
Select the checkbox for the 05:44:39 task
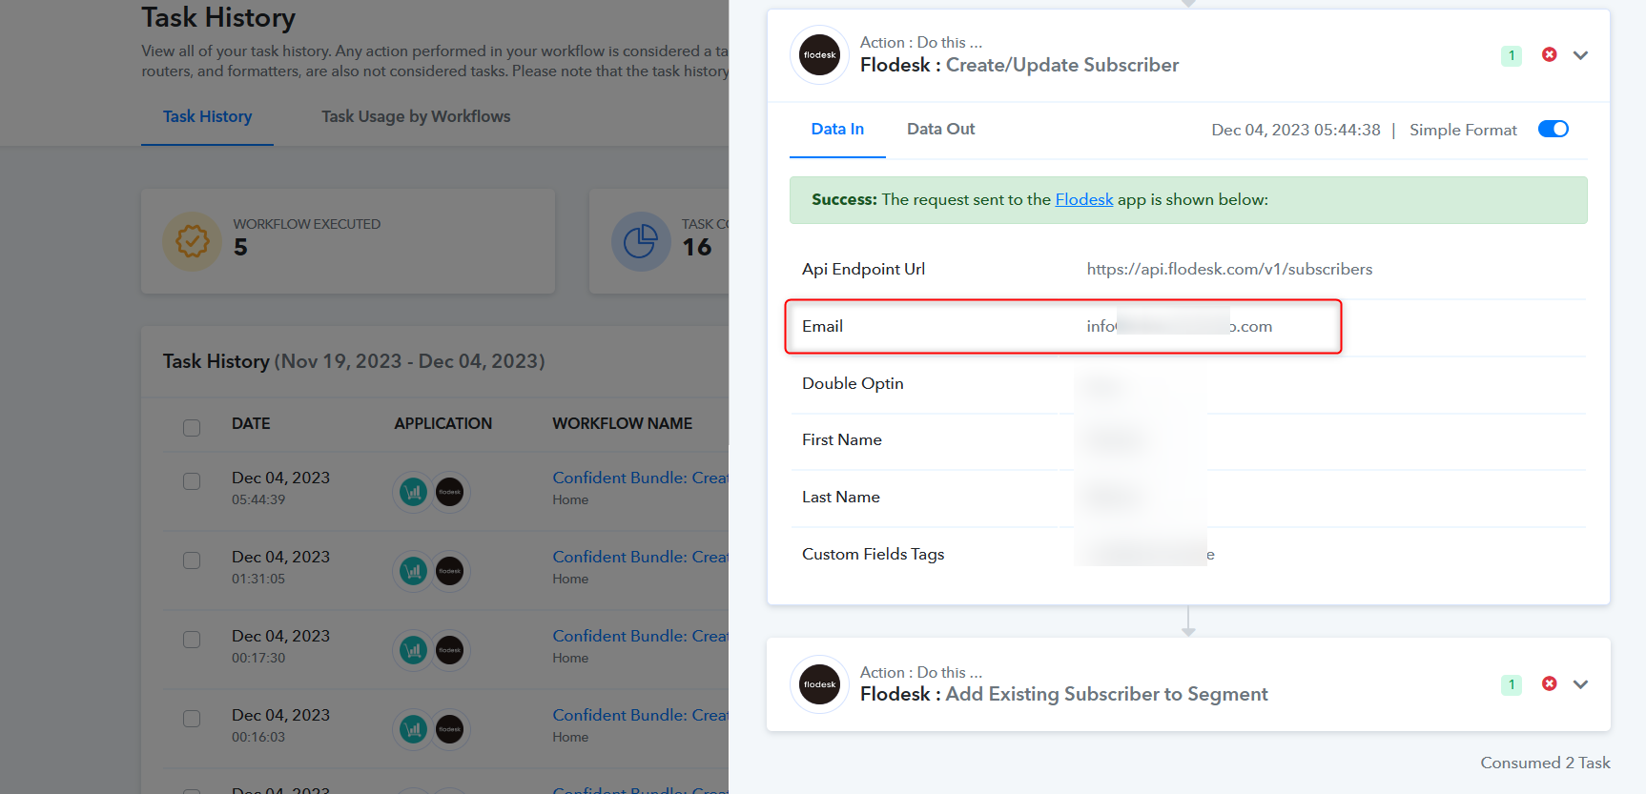(192, 481)
